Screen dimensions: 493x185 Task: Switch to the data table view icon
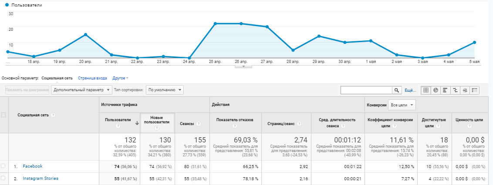[426, 90]
